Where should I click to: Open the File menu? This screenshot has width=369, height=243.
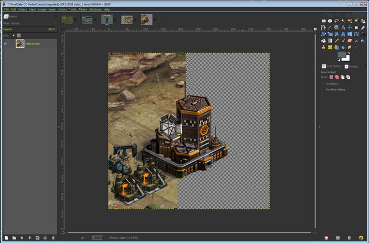[x=6, y=9]
